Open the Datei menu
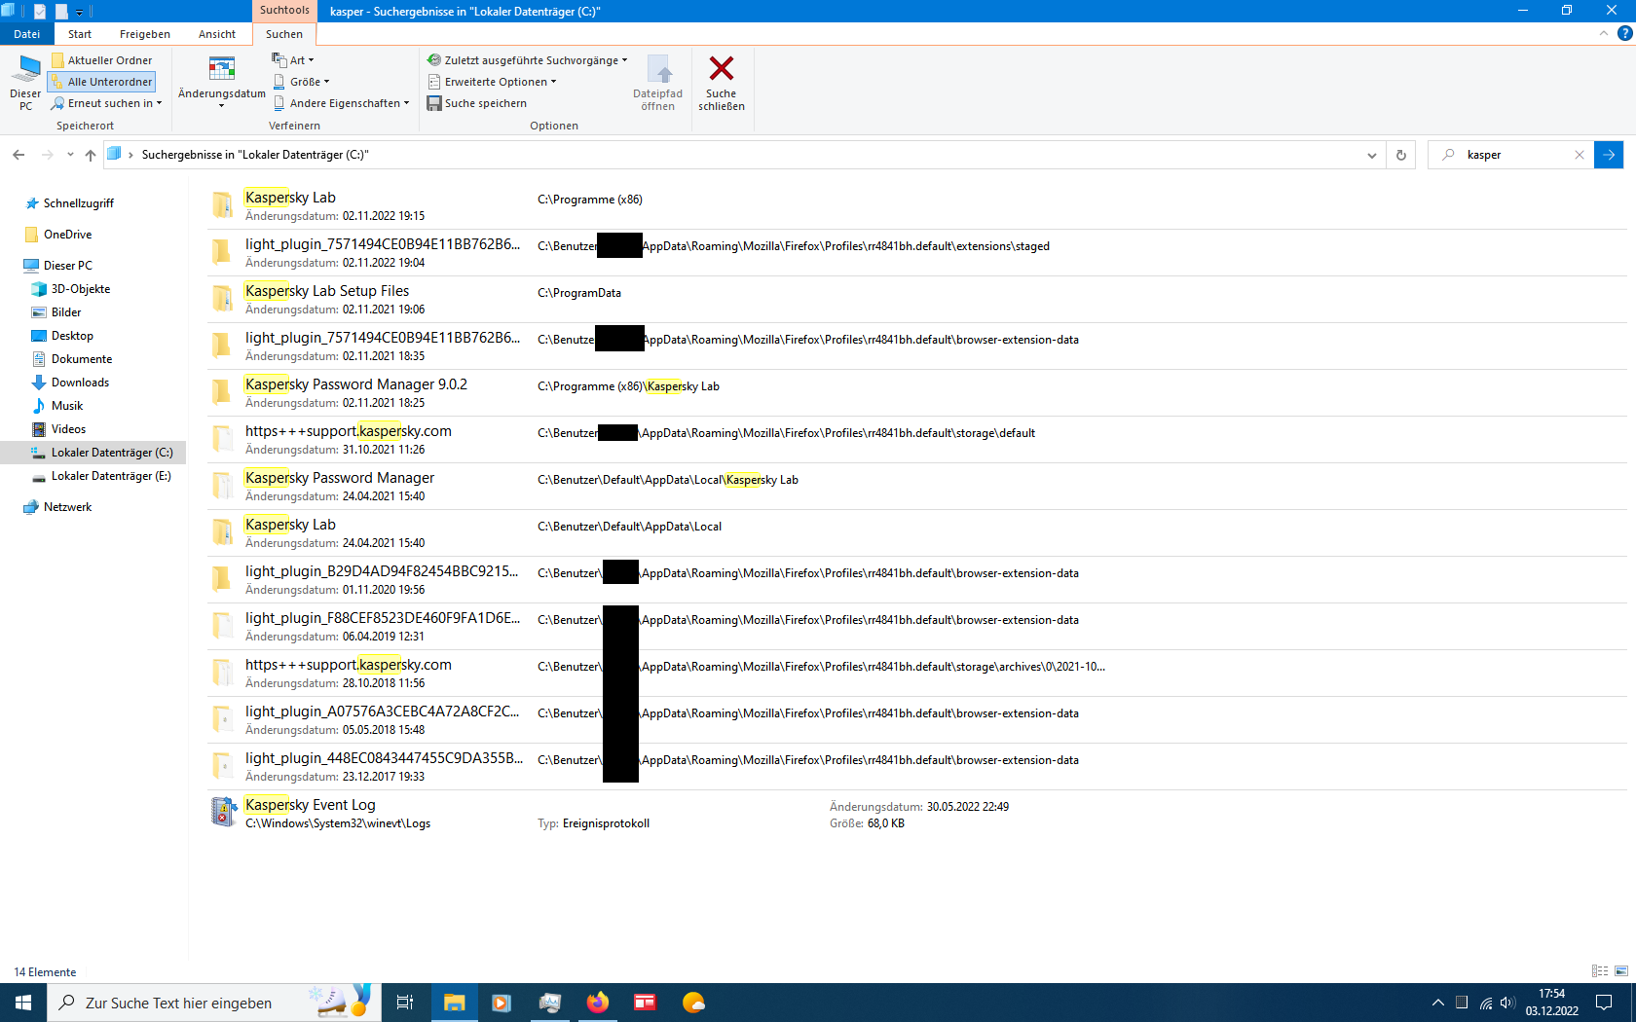 pyautogui.click(x=26, y=33)
